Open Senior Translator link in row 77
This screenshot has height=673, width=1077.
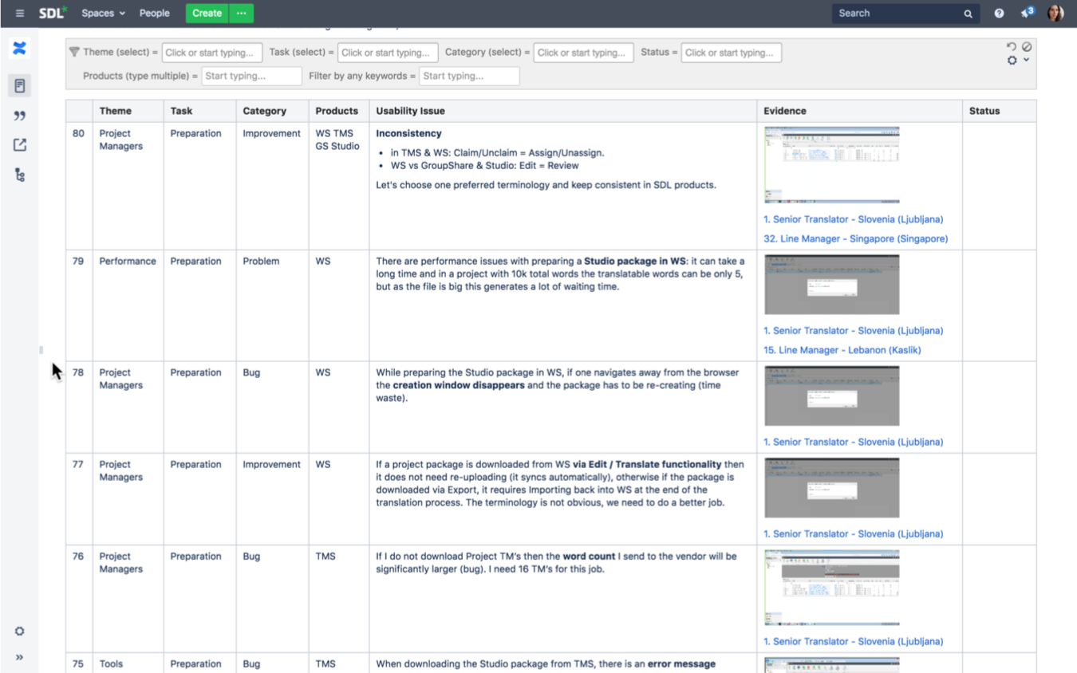click(x=853, y=533)
